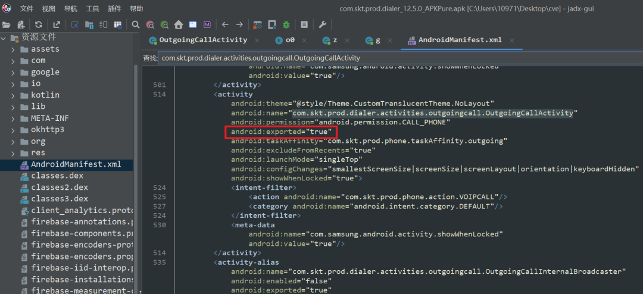Switch to the z tab
Viewport: 643px width, 294px height.
tap(335, 40)
